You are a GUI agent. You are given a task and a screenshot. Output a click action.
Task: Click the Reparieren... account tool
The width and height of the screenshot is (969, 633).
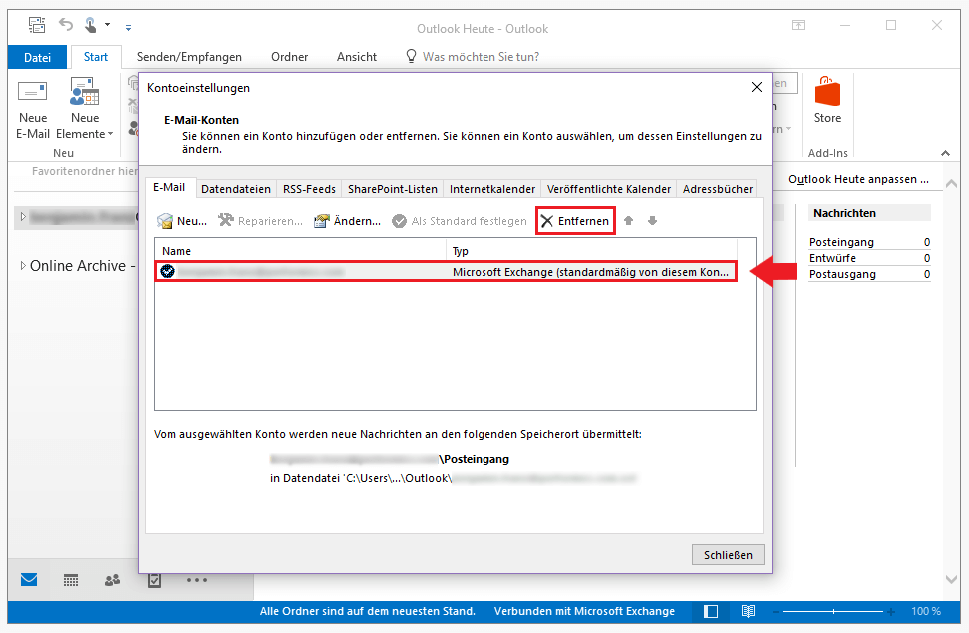(260, 221)
